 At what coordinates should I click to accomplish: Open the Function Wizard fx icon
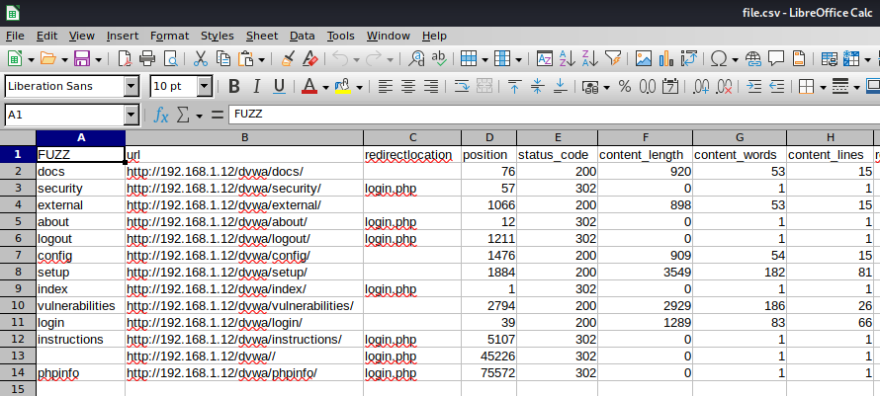[161, 116]
